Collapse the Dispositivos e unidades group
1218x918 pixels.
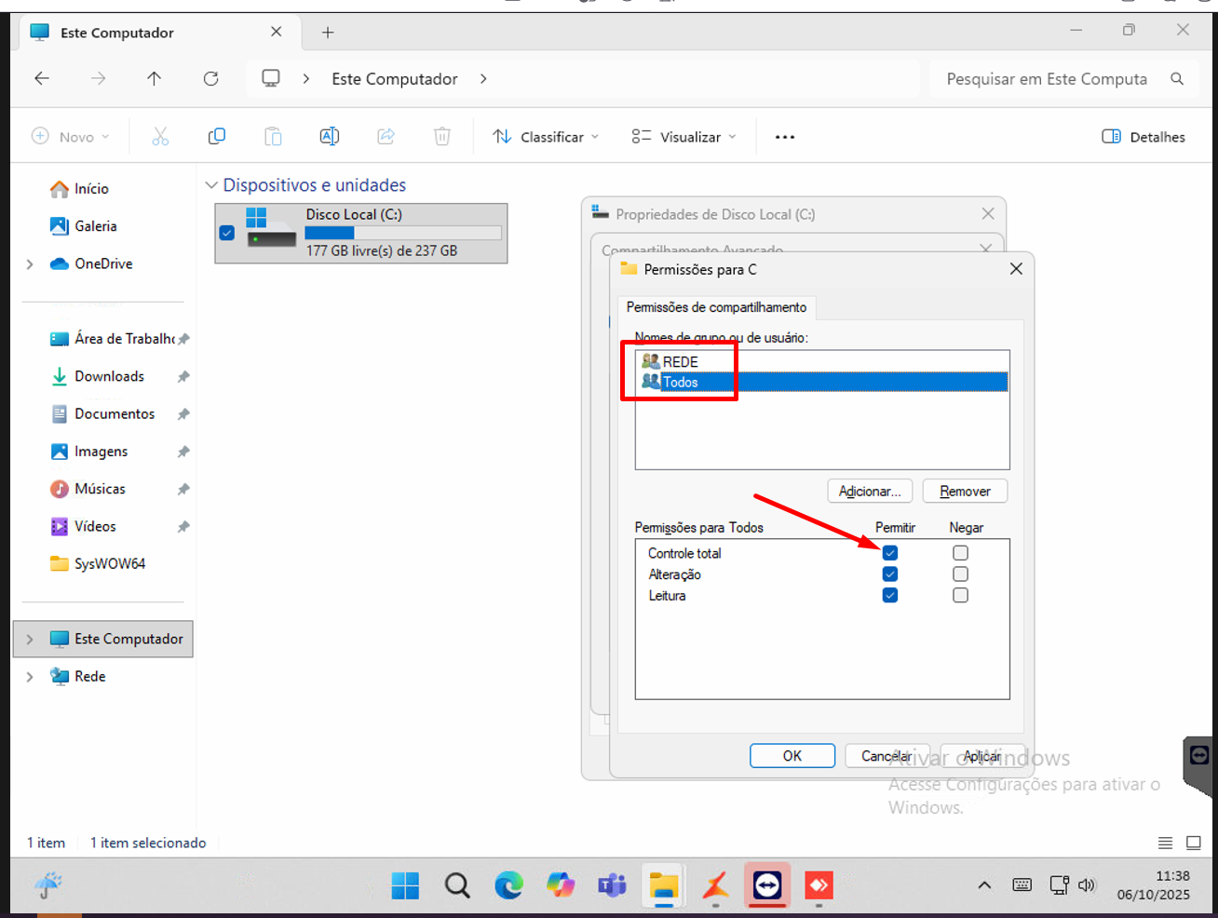pos(211,185)
